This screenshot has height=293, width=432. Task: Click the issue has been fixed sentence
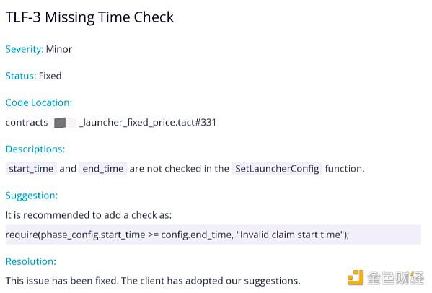click(x=153, y=281)
